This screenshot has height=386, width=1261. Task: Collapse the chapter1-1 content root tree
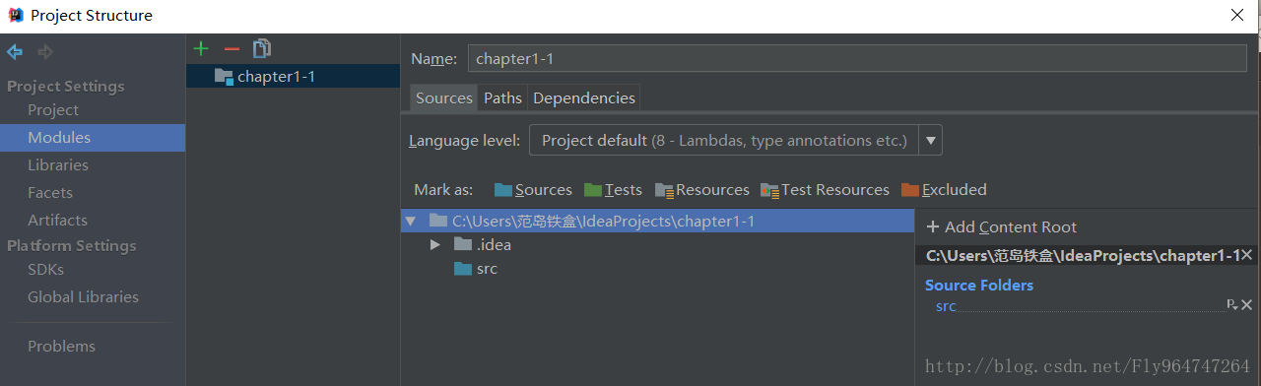click(x=411, y=222)
